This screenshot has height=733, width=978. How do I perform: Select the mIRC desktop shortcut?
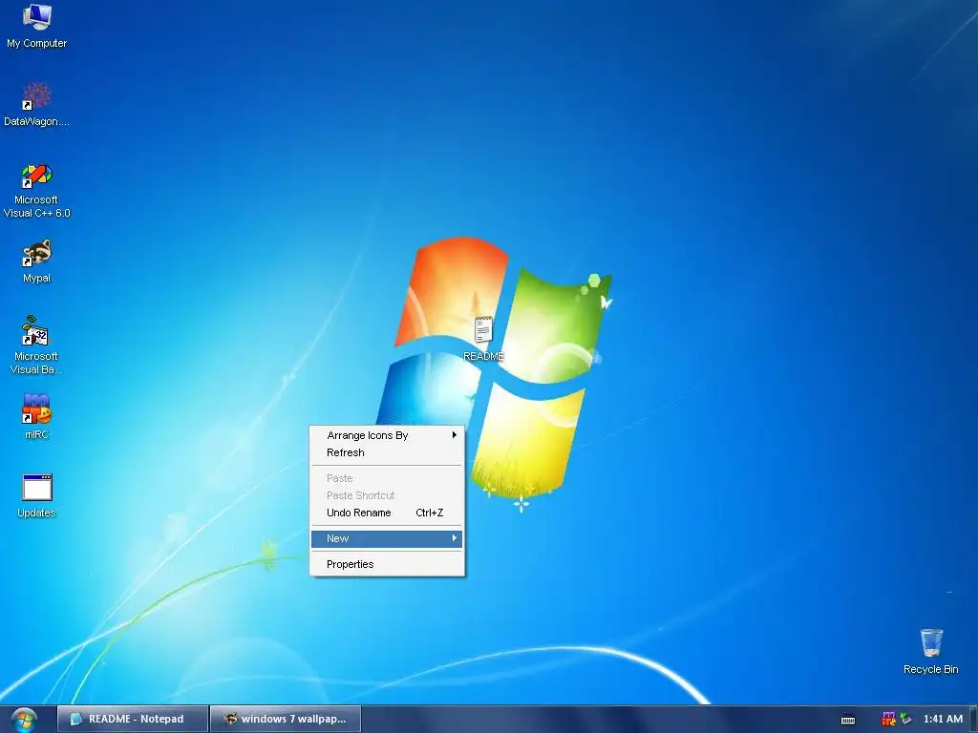(37, 416)
